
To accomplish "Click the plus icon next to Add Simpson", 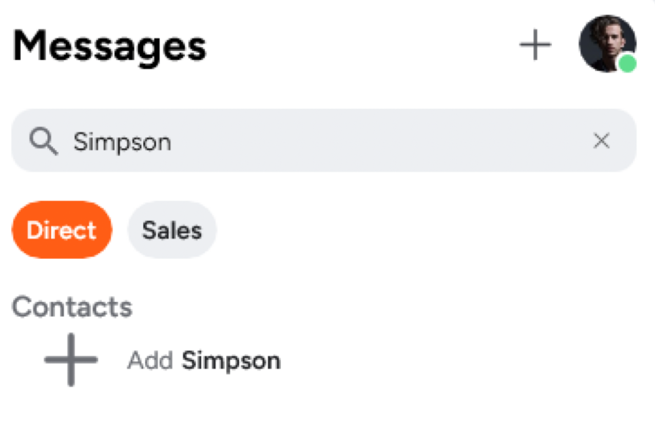I will [70, 360].
